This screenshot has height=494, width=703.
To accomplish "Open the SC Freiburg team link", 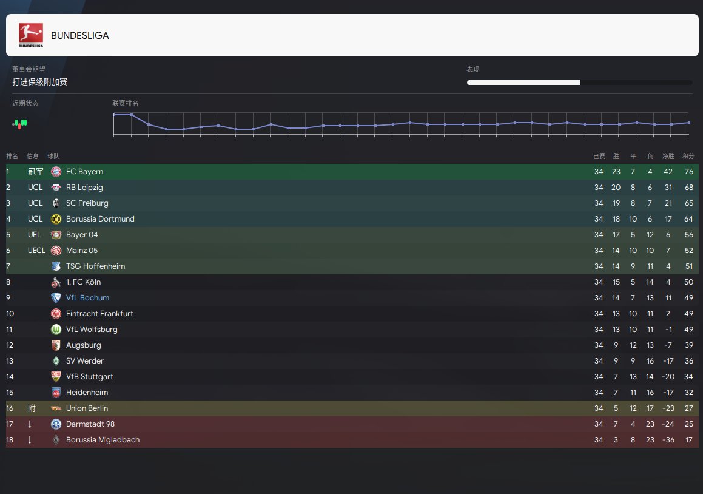I will click(x=87, y=203).
